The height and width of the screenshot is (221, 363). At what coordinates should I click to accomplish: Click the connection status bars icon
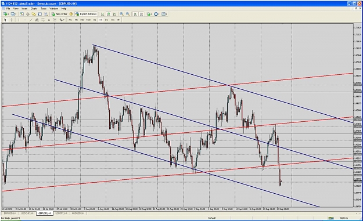pos(331,218)
